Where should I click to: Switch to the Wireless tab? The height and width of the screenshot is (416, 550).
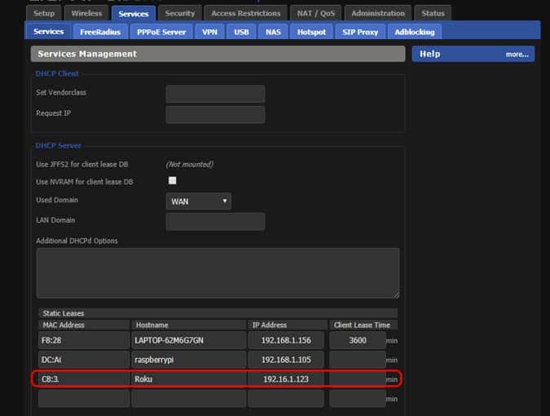point(86,13)
